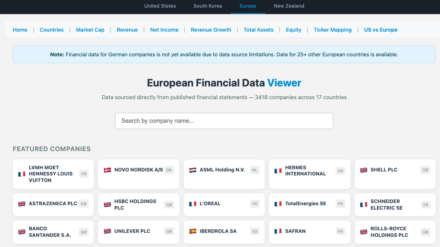Screen dimensions: 440x247
Task: Click the European Financial Data Viewer title
Action: pyautogui.click(x=224, y=83)
